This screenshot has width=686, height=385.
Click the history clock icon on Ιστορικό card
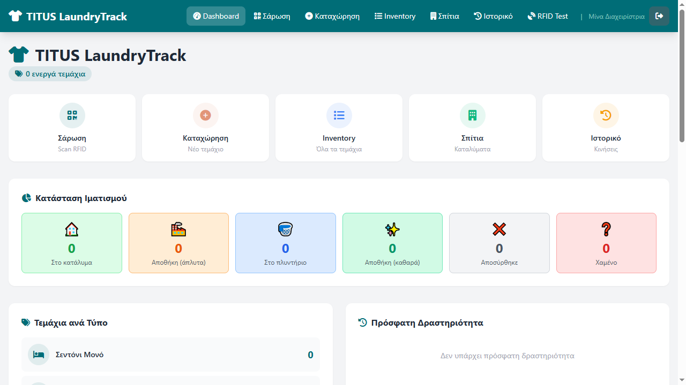coord(606,115)
